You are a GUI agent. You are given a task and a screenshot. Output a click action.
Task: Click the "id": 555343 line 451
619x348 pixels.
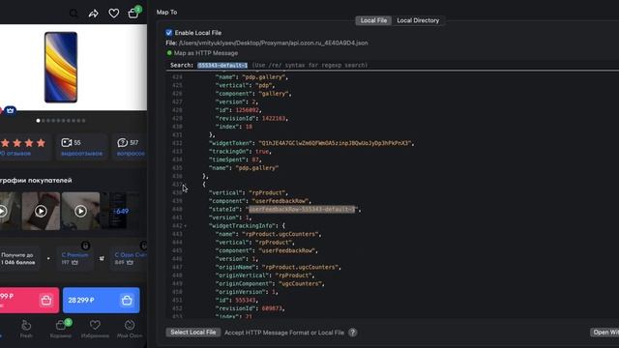pyautogui.click(x=237, y=301)
